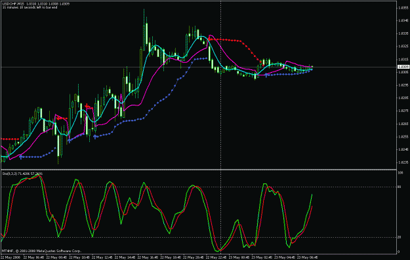Click the 1.0255 price axis label
This screenshot has height=260, width=410.
(403, 136)
